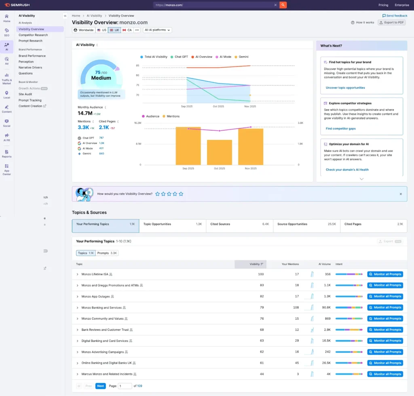
Task: Click the Page number input field
Action: (125, 386)
